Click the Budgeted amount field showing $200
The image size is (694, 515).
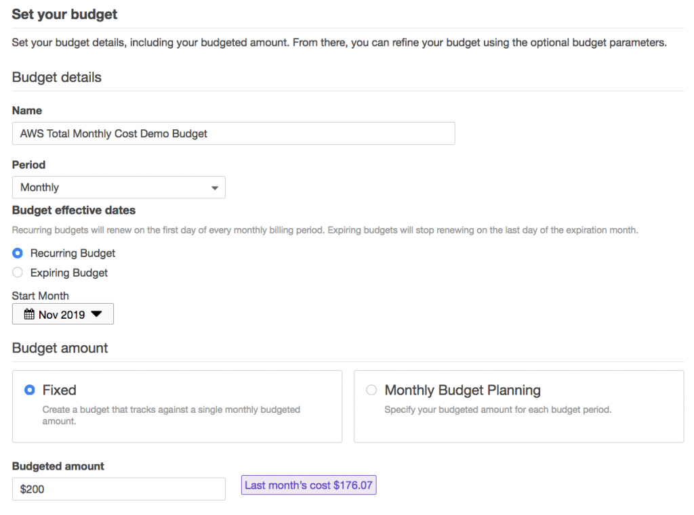click(119, 489)
